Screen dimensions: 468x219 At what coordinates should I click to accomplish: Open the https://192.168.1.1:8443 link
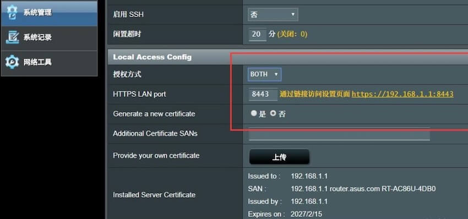click(402, 94)
